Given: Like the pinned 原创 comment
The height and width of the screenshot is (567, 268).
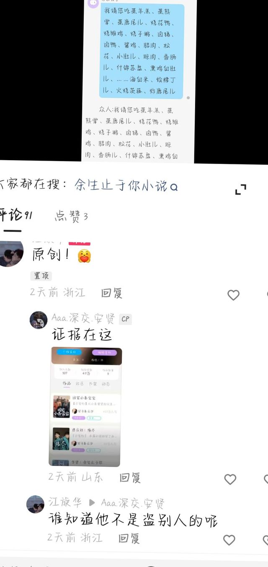Looking at the screenshot, I should click(x=233, y=295).
